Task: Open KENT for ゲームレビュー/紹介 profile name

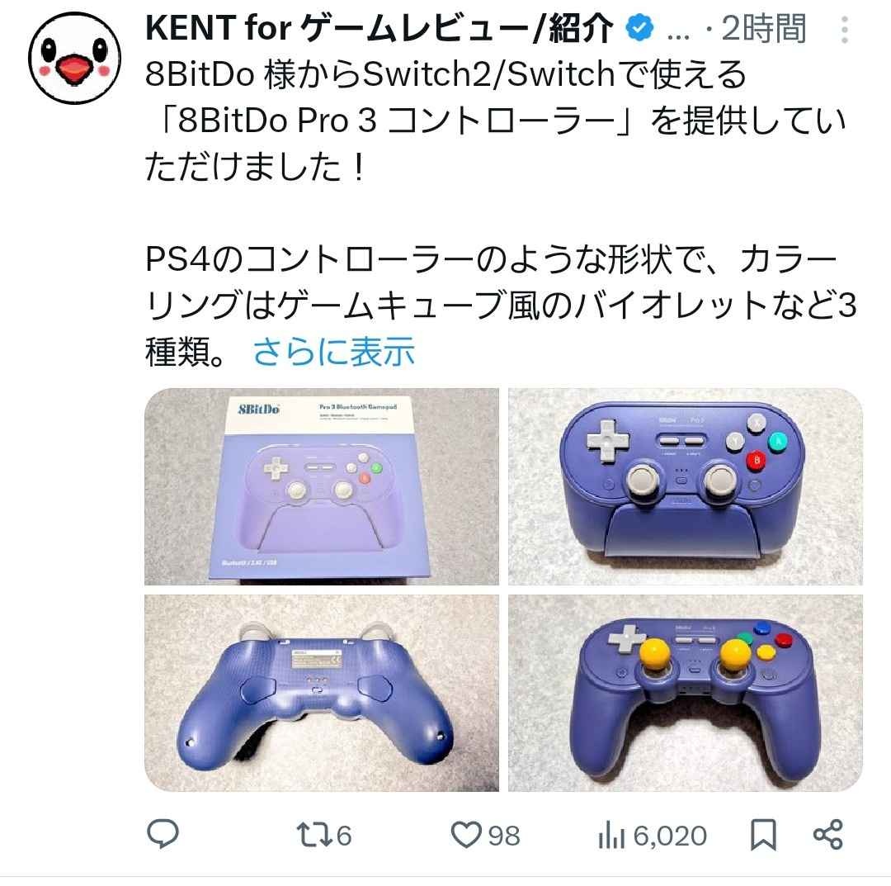Action: [379, 28]
